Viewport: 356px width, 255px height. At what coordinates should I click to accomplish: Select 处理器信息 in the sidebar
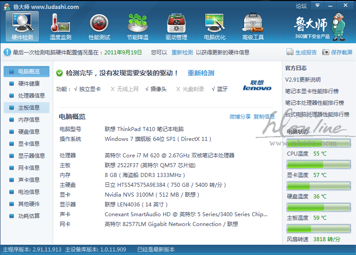click(x=31, y=95)
